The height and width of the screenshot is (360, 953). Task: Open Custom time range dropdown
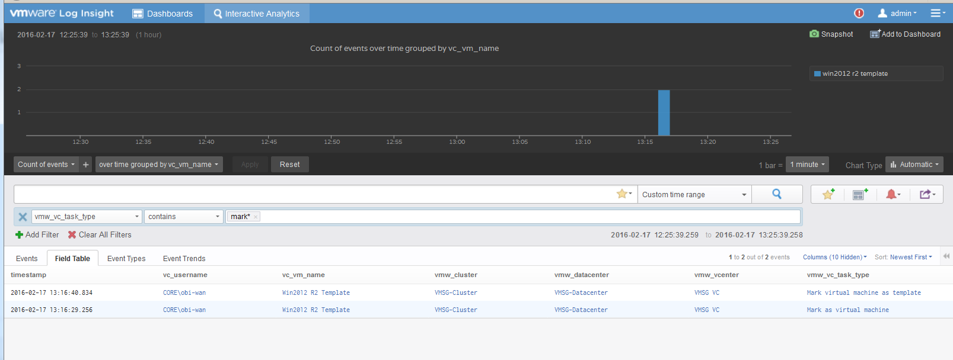coord(694,194)
